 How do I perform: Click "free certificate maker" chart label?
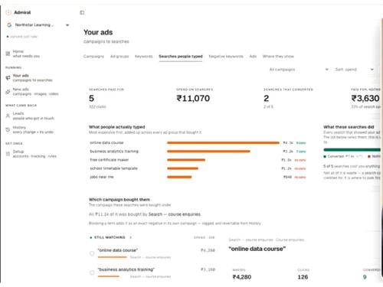[110, 160]
